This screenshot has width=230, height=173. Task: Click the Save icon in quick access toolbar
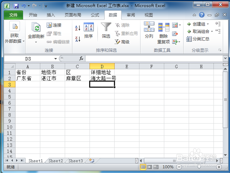(16, 6)
